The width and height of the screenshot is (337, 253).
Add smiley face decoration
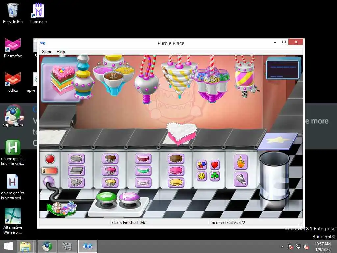pos(202,176)
